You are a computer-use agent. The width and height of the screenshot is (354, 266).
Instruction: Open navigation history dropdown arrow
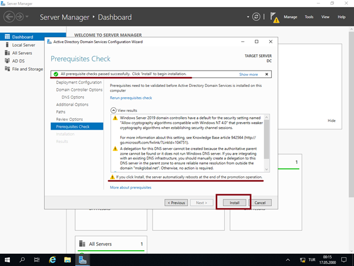[27, 17]
